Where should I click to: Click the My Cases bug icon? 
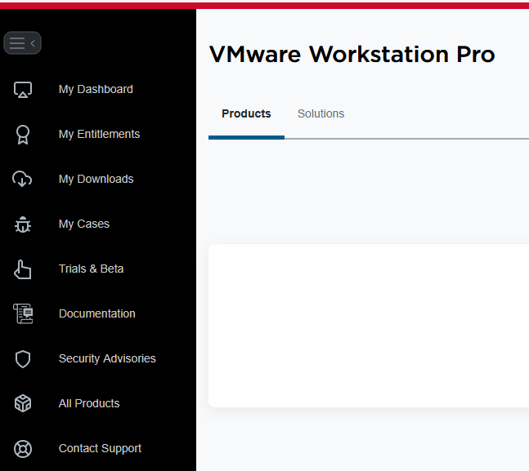(23, 224)
